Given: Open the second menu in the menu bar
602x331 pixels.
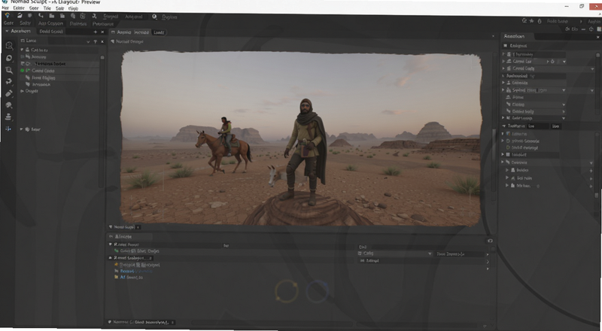Looking at the screenshot, I should (x=18, y=8).
